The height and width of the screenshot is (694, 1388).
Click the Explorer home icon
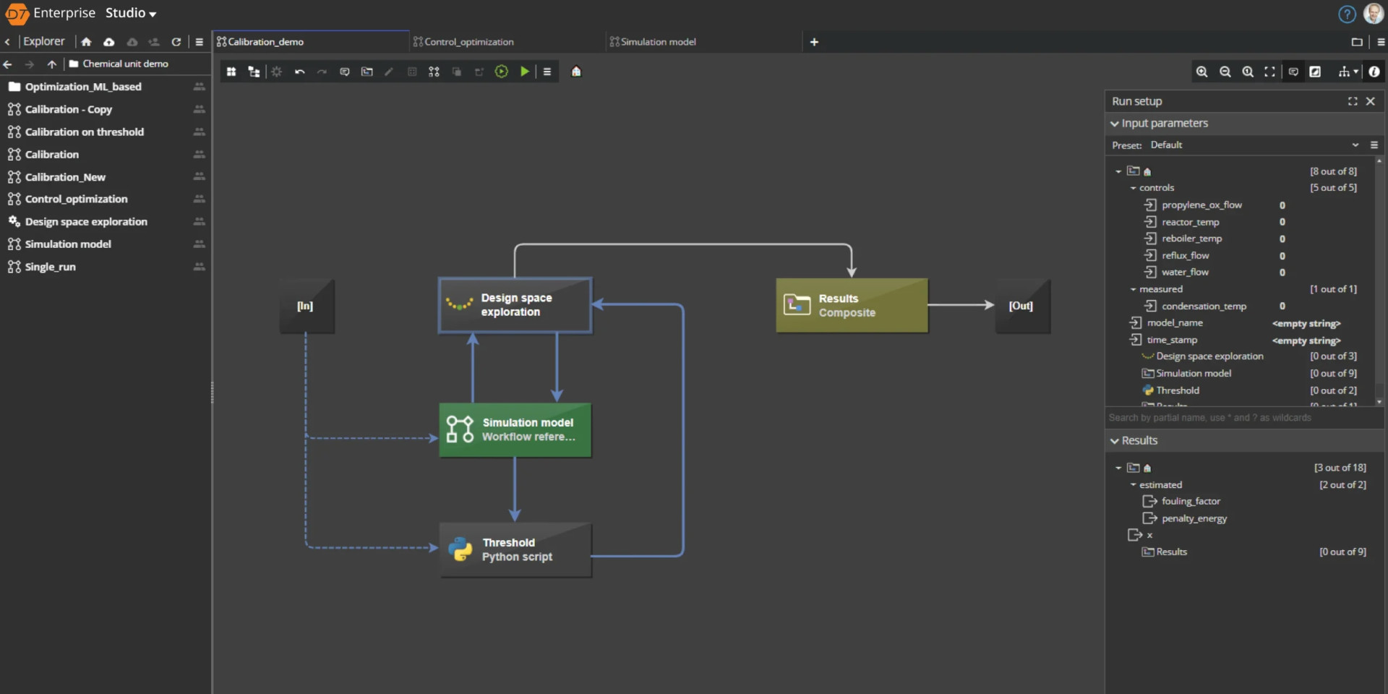87,42
